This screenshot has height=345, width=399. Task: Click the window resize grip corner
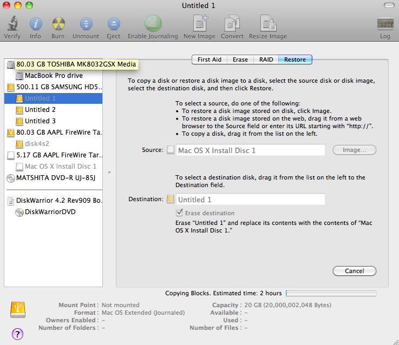click(x=395, y=341)
